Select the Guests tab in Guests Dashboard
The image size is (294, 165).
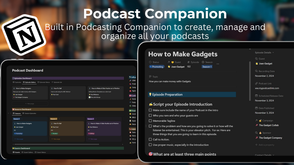(x=16, y=152)
